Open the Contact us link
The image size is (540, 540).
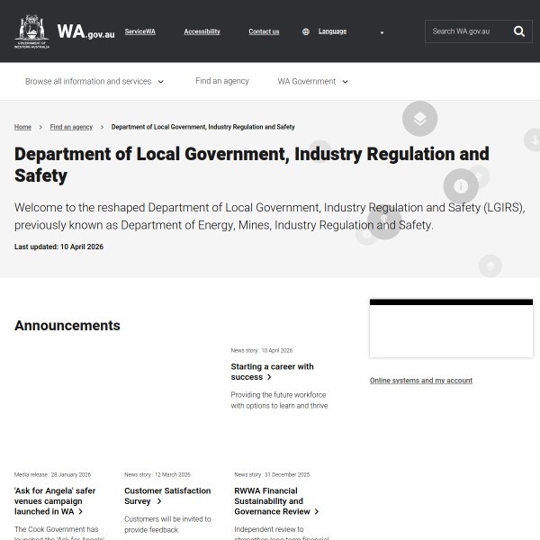pos(264,31)
